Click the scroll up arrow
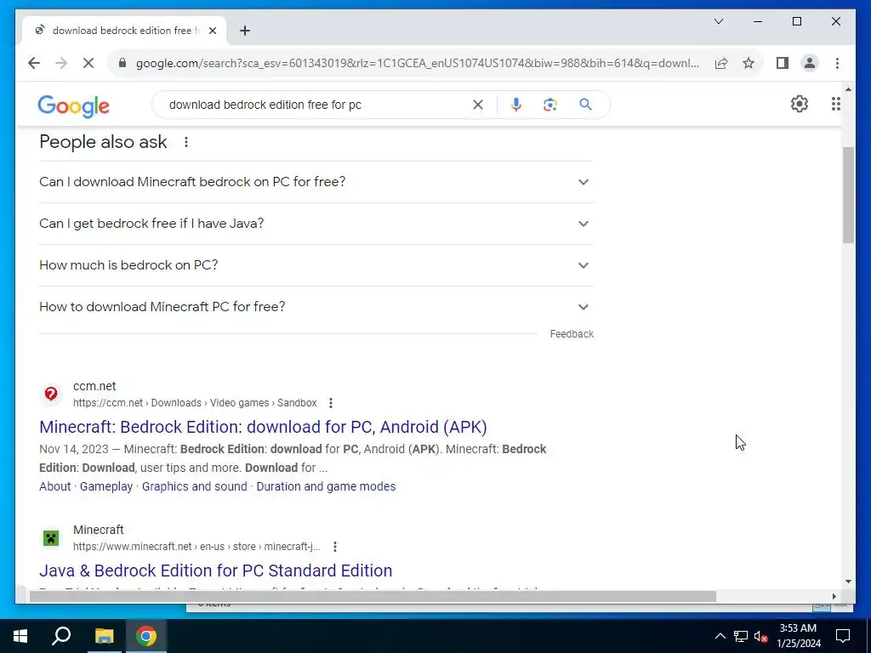Image resolution: width=871 pixels, height=653 pixels. point(848,89)
